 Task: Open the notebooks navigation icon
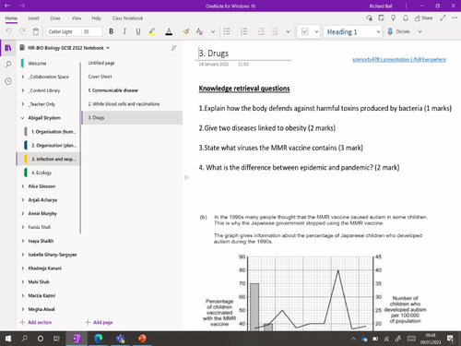[x=8, y=48]
